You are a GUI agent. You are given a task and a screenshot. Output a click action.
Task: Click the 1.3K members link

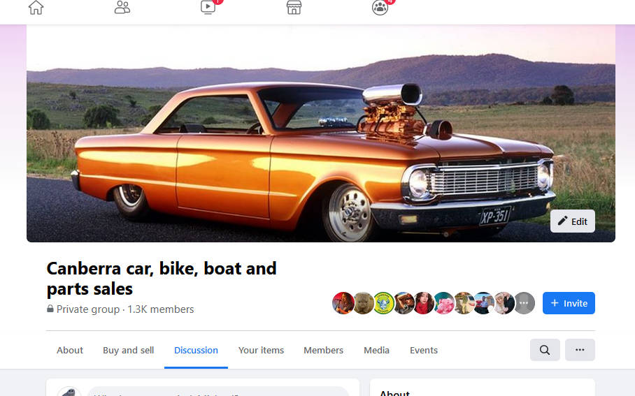click(x=160, y=309)
